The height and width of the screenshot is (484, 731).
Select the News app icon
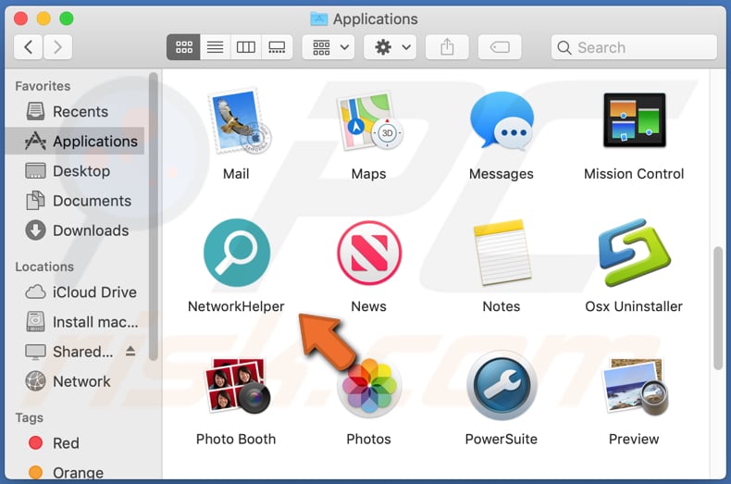[368, 254]
